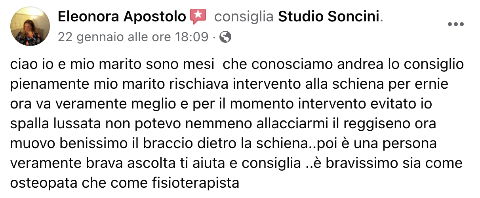
Task: Open the 22 gennaio timestamp permalink
Action: [x=132, y=37]
